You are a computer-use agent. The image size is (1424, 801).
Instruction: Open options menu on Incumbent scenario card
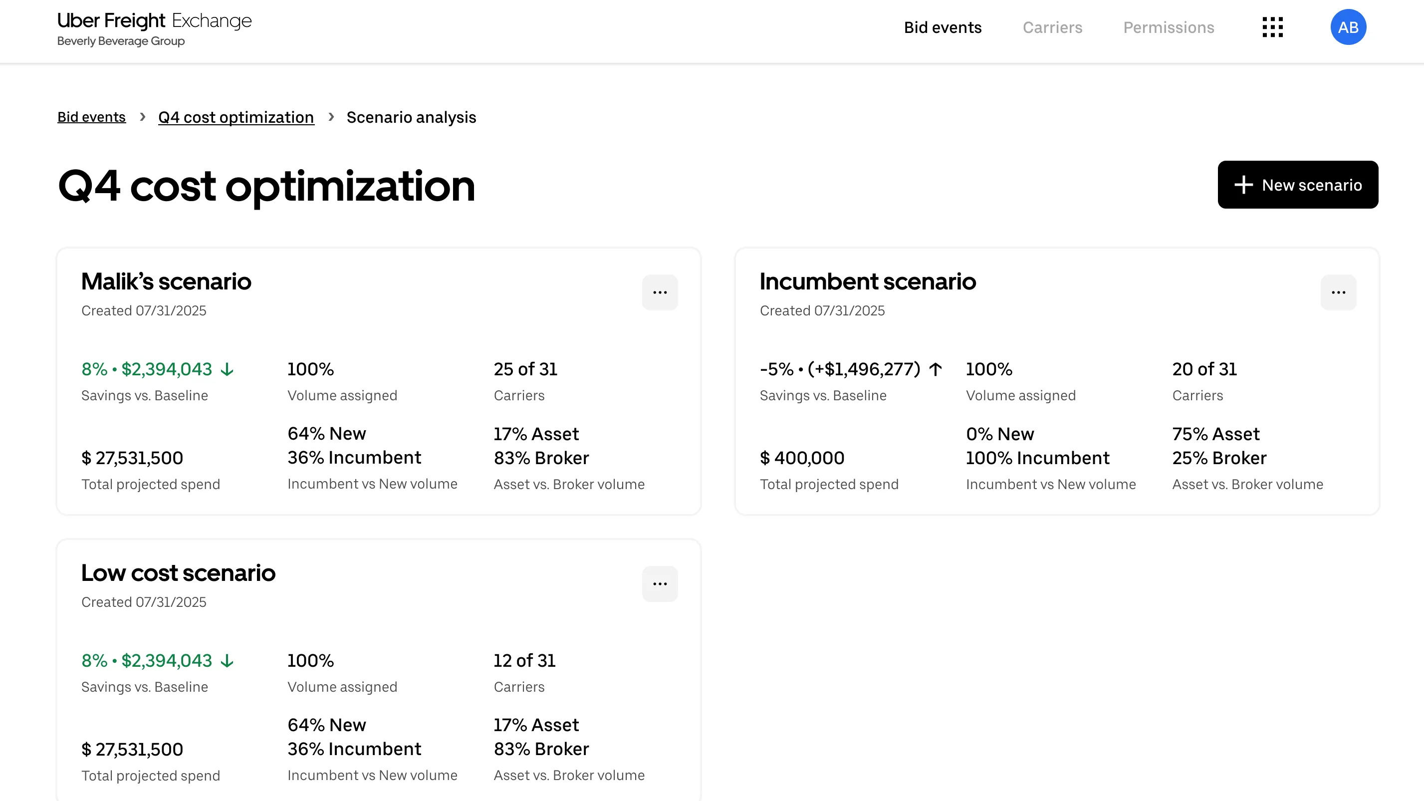tap(1338, 292)
